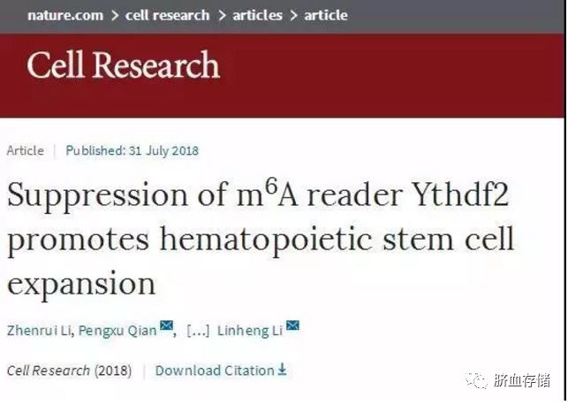Open author Pengxu Qian's details
Viewport: 568px width, 405px height.
pyautogui.click(x=117, y=331)
